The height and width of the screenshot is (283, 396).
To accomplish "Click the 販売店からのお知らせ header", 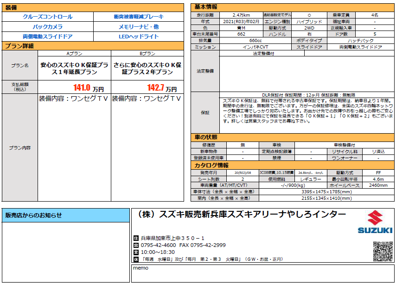I will pos(66,215).
